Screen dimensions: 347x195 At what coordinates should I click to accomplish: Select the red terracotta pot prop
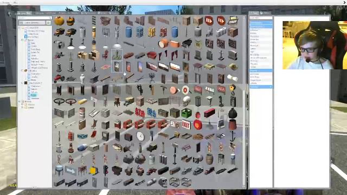point(233,125)
